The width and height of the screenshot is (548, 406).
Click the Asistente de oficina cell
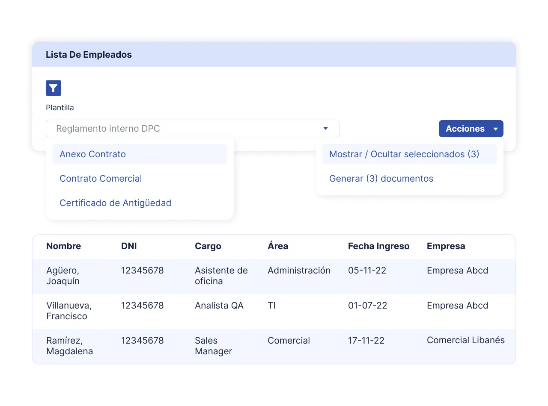click(221, 276)
